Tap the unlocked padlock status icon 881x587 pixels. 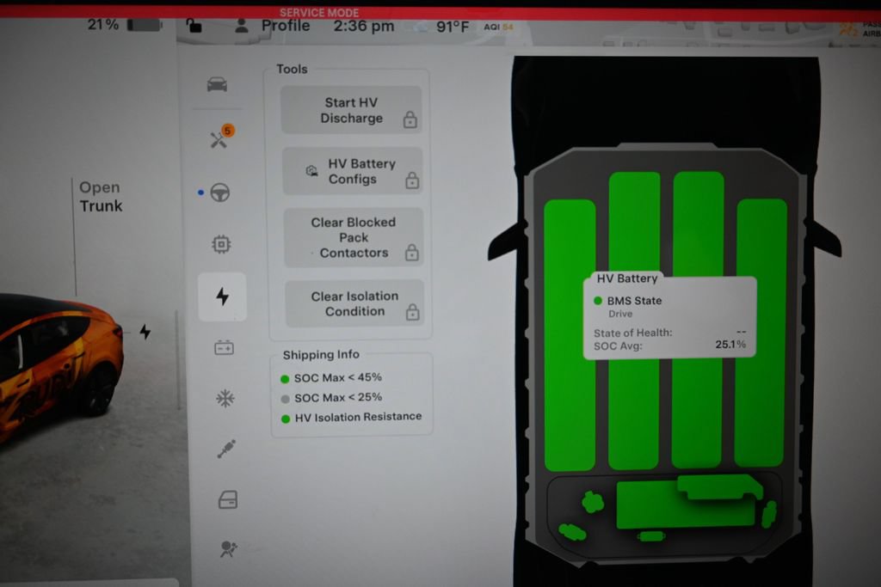(x=194, y=25)
